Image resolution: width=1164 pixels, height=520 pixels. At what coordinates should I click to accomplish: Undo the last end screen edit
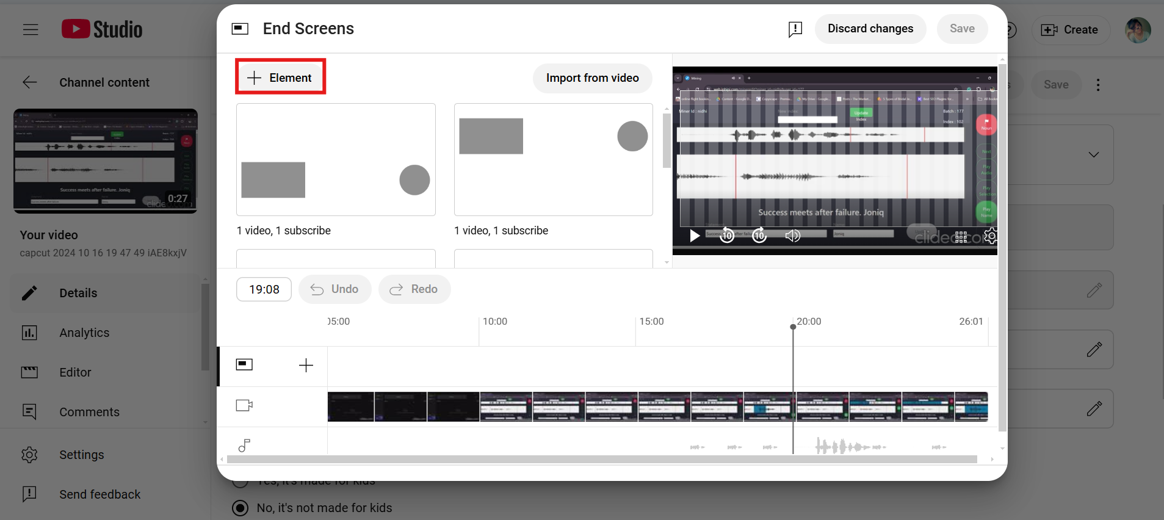[334, 289]
